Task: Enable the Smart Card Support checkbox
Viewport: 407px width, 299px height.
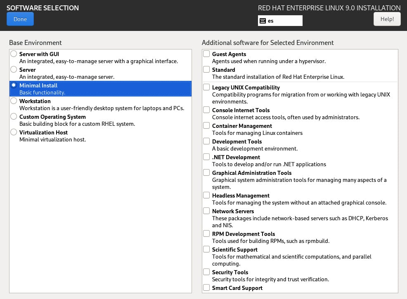Action: click(x=206, y=287)
